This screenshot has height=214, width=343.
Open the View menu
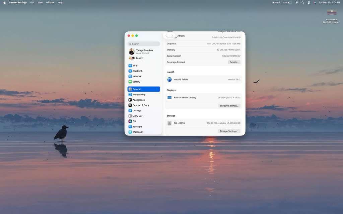(x=40, y=2)
